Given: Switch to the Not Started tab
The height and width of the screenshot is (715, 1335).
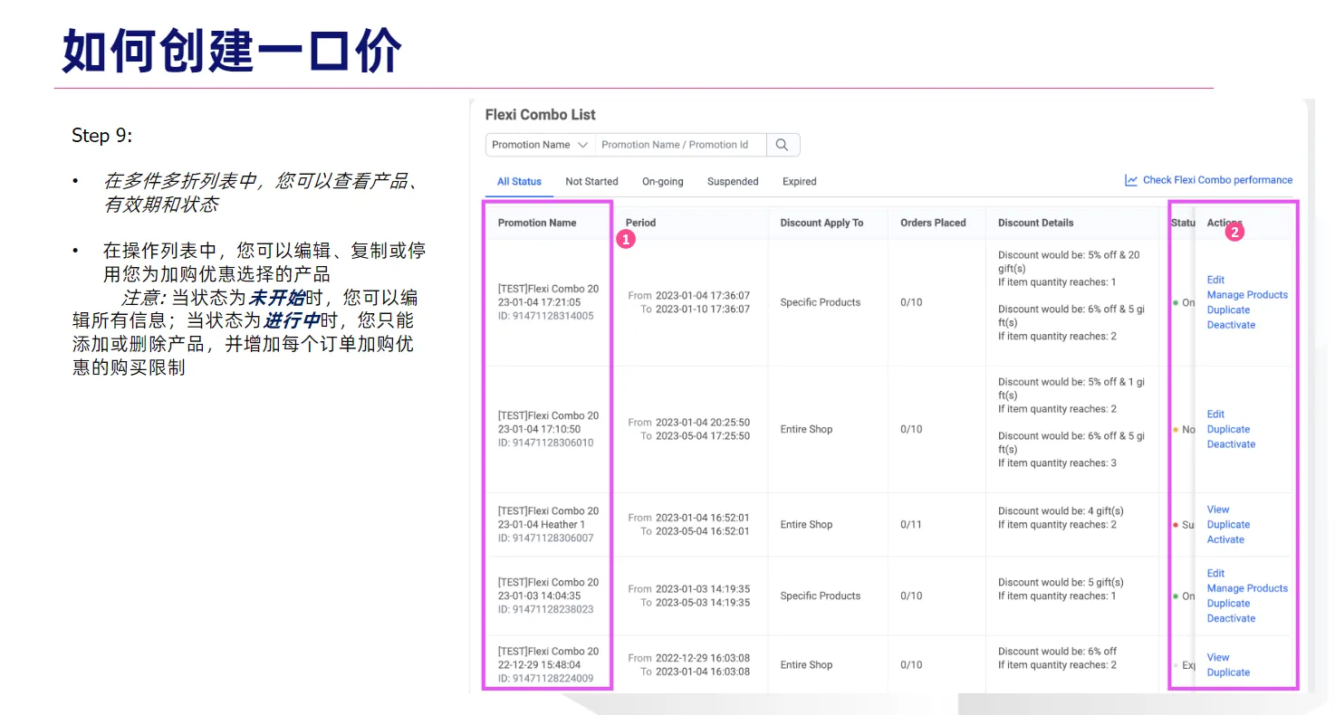Looking at the screenshot, I should coord(591,181).
